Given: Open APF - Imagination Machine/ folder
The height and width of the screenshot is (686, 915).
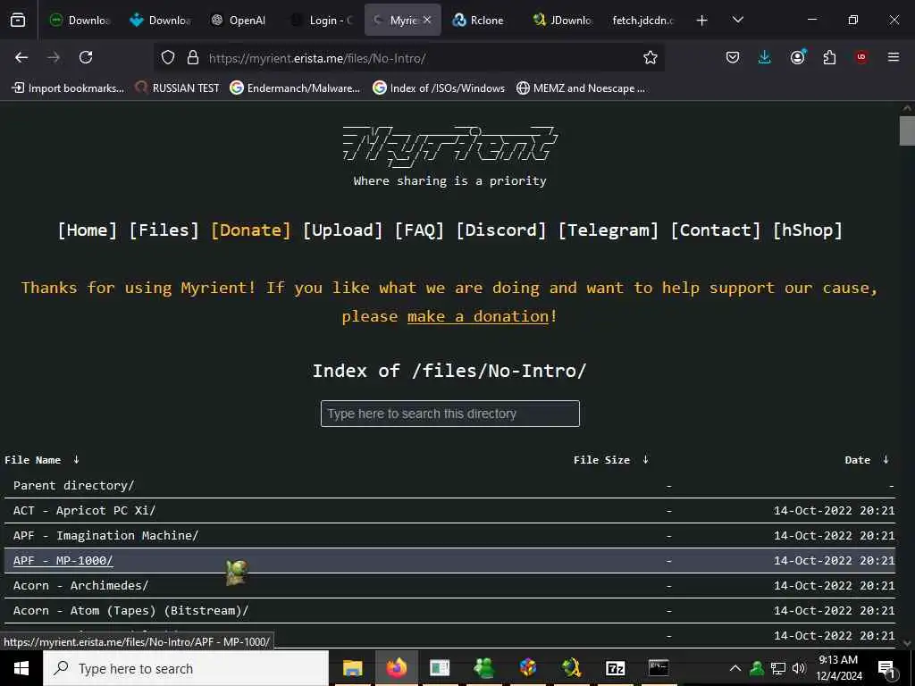Looking at the screenshot, I should click(105, 536).
